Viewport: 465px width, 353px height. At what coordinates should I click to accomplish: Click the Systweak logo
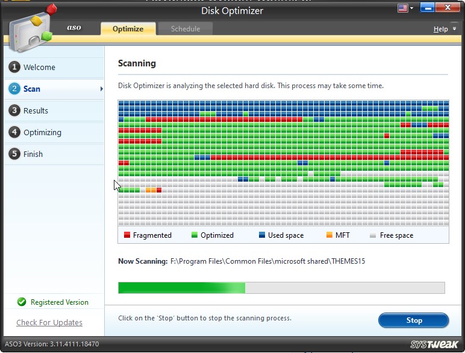(x=434, y=345)
